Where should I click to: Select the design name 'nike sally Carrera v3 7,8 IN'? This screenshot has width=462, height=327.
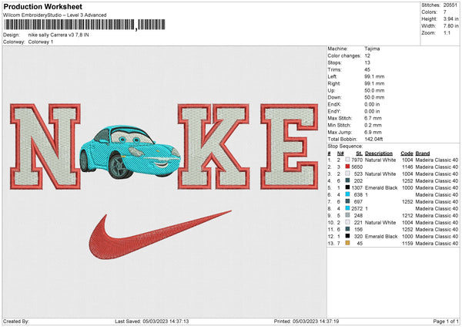(59, 35)
